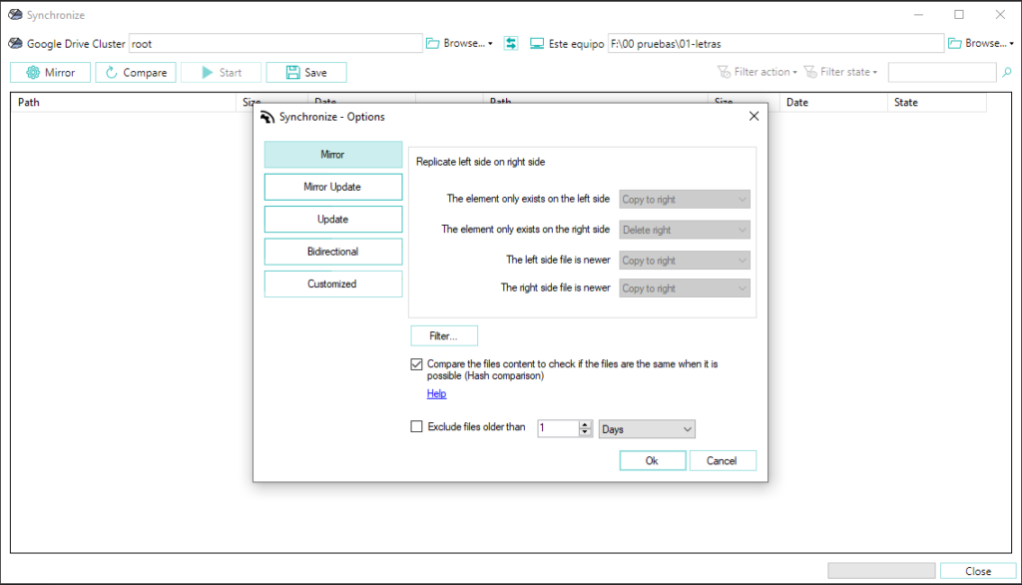Click the right path field F:\00 pruebas\01-letras

[x=775, y=44]
